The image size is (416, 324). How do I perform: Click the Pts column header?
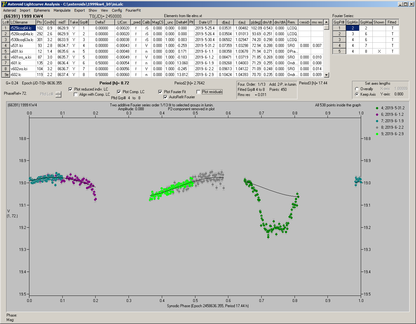39,22
